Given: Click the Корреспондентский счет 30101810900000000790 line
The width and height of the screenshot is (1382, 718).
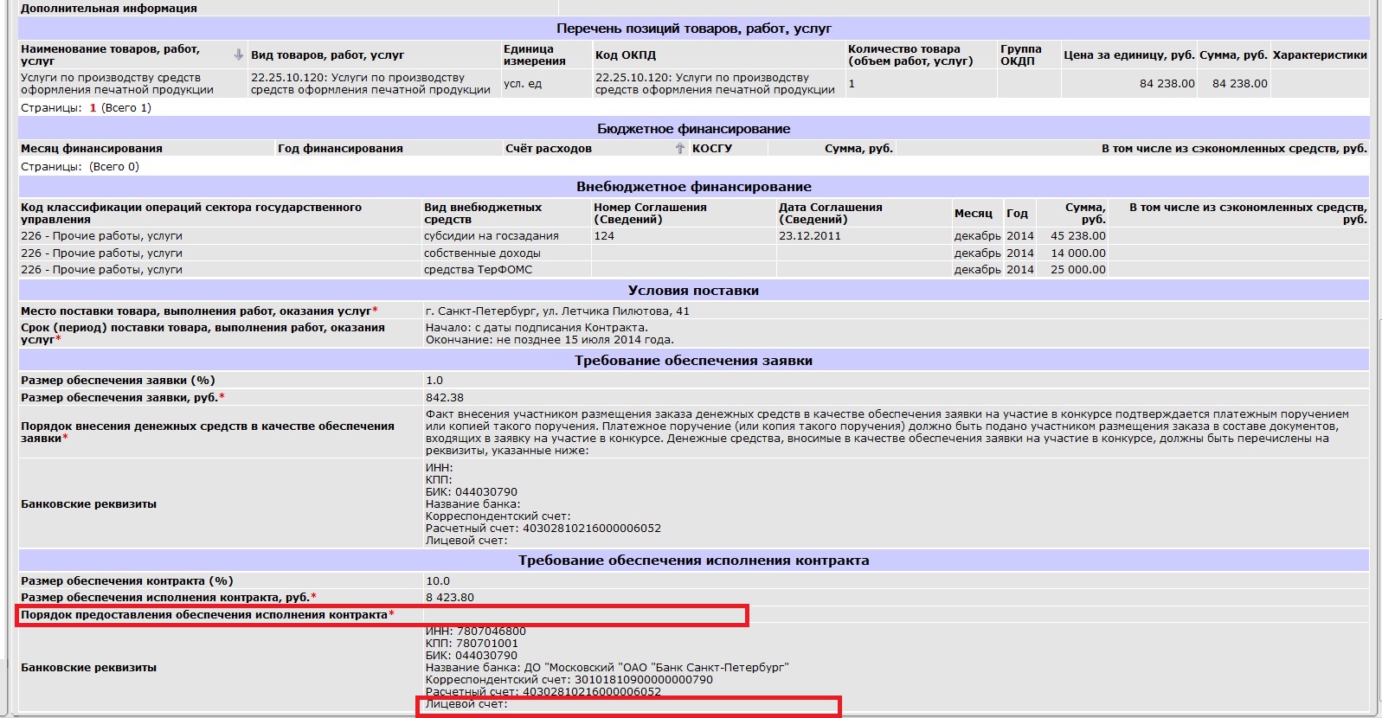Looking at the screenshot, I should [569, 680].
